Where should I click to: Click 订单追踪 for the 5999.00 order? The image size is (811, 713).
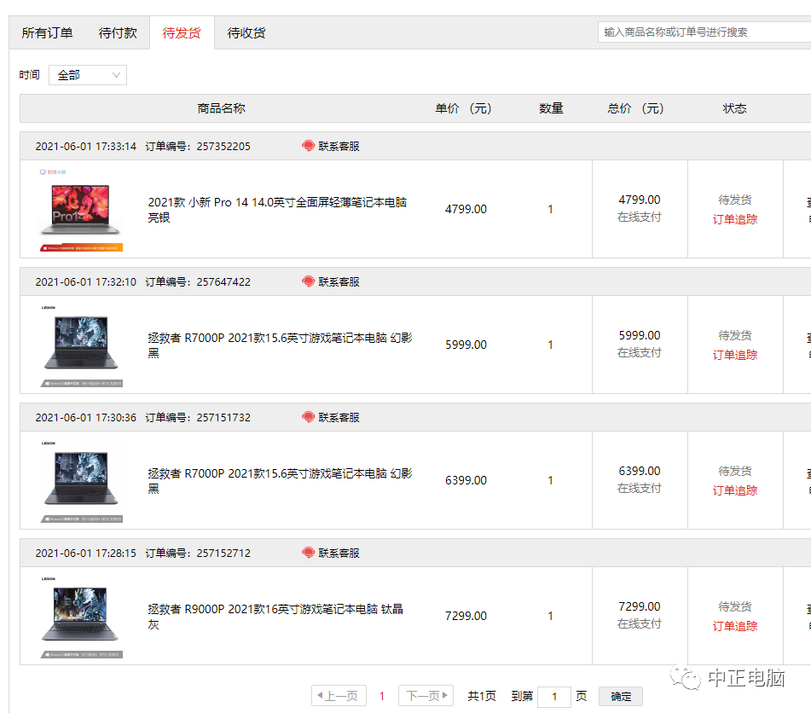click(x=734, y=355)
